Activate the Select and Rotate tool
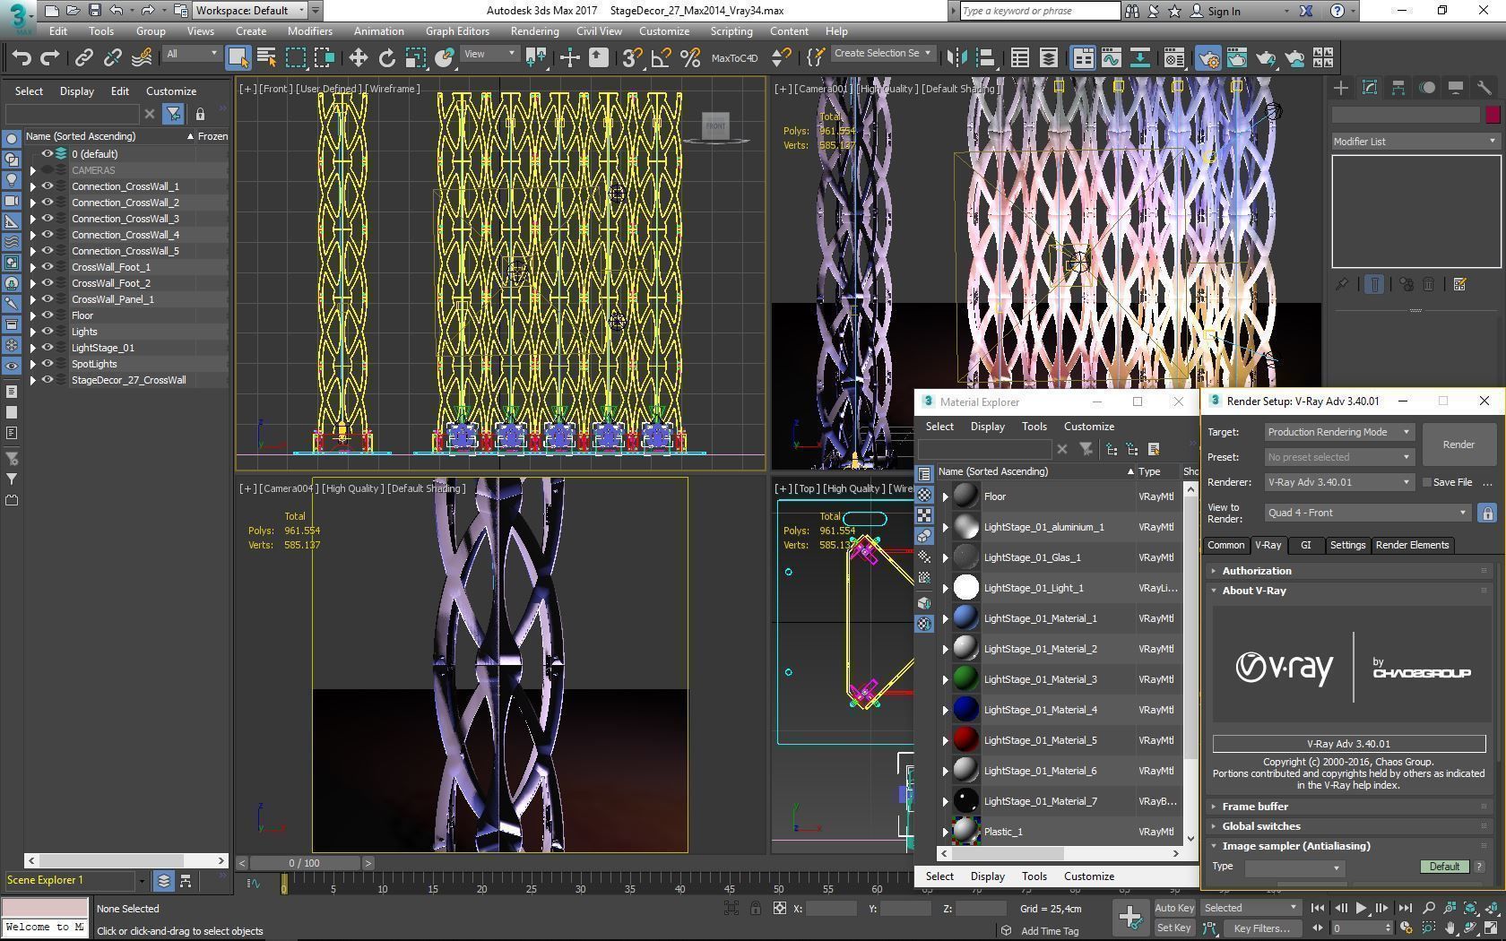 click(386, 58)
